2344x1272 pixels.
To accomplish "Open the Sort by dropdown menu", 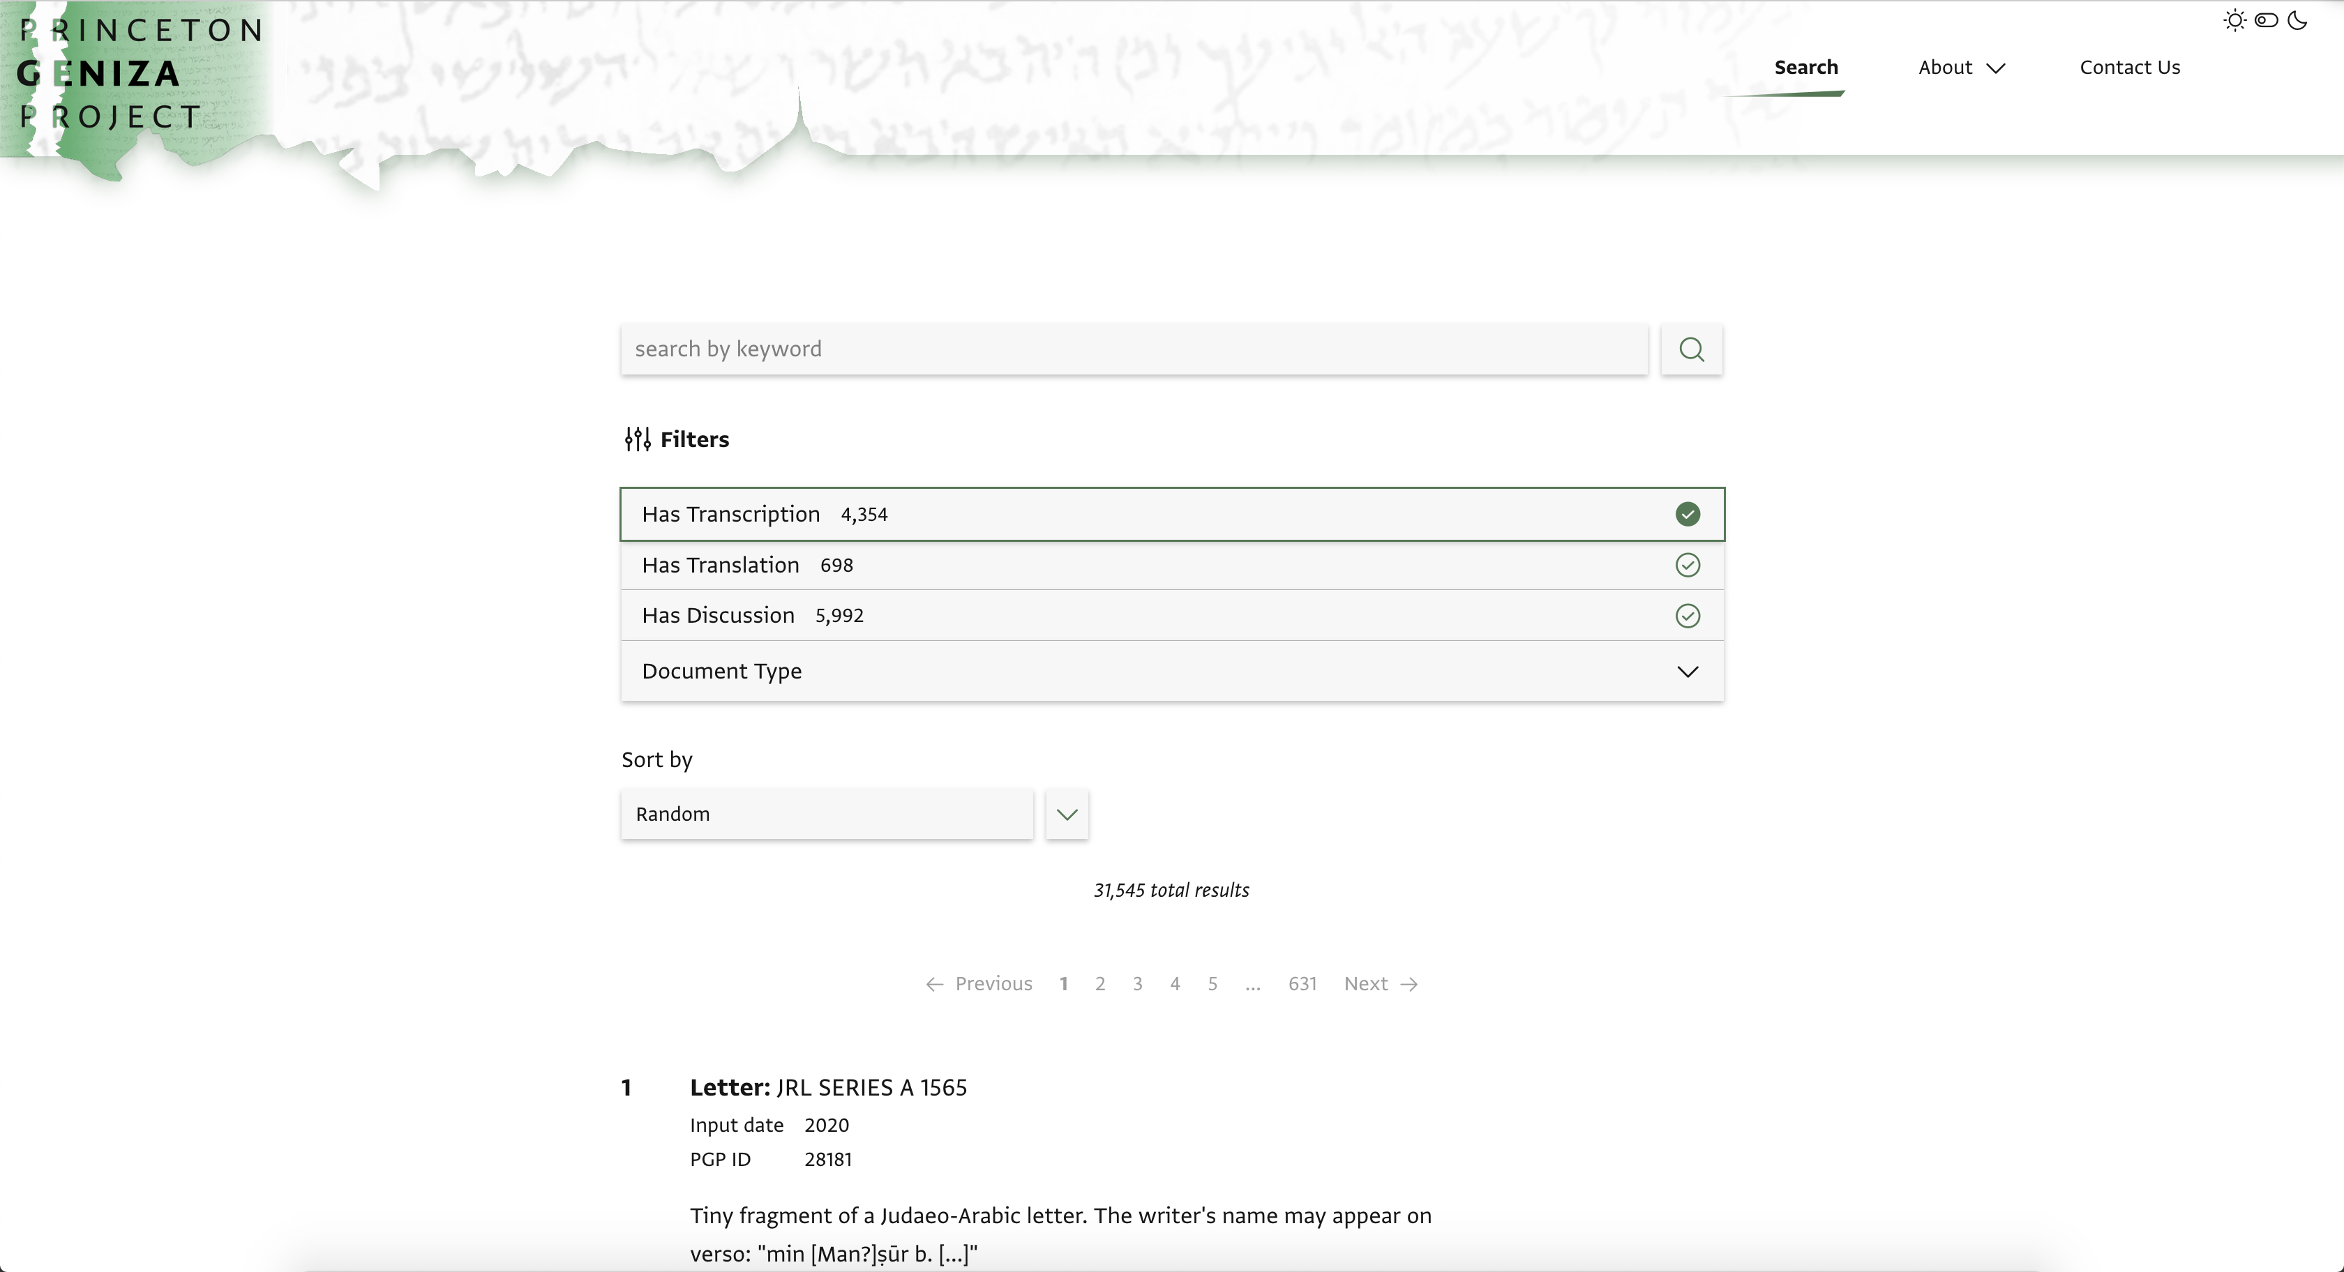I will click(1067, 813).
